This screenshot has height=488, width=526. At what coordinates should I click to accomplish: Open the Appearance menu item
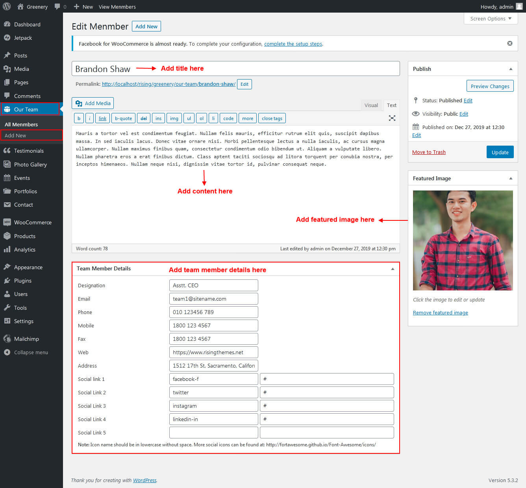coord(28,267)
